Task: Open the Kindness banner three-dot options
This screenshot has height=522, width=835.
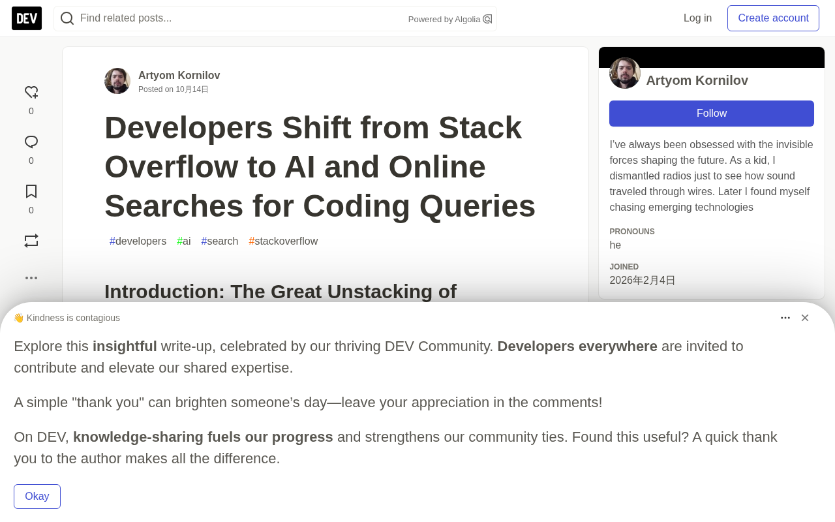Action: [x=785, y=318]
